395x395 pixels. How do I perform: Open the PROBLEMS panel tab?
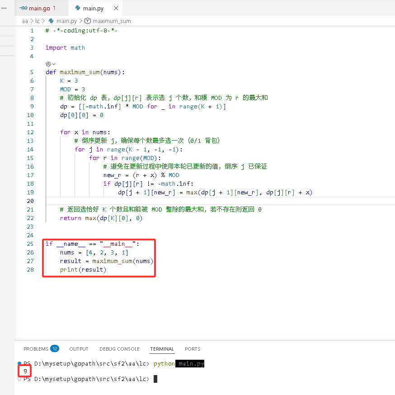click(x=36, y=349)
